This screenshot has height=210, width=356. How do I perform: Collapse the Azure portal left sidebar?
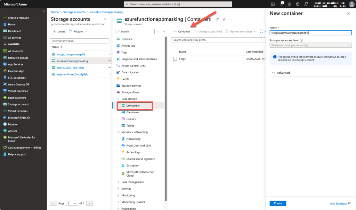tap(44, 11)
